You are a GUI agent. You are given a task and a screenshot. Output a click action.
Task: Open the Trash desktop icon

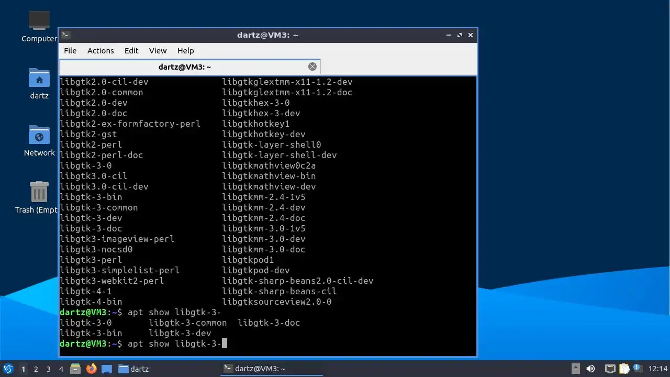[39, 197]
